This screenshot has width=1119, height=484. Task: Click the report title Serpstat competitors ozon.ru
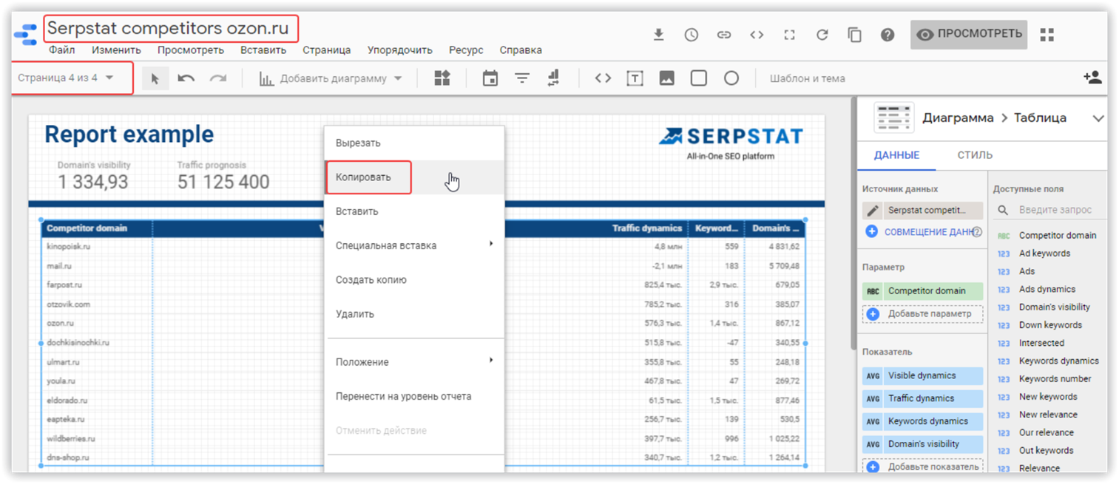pos(168,29)
